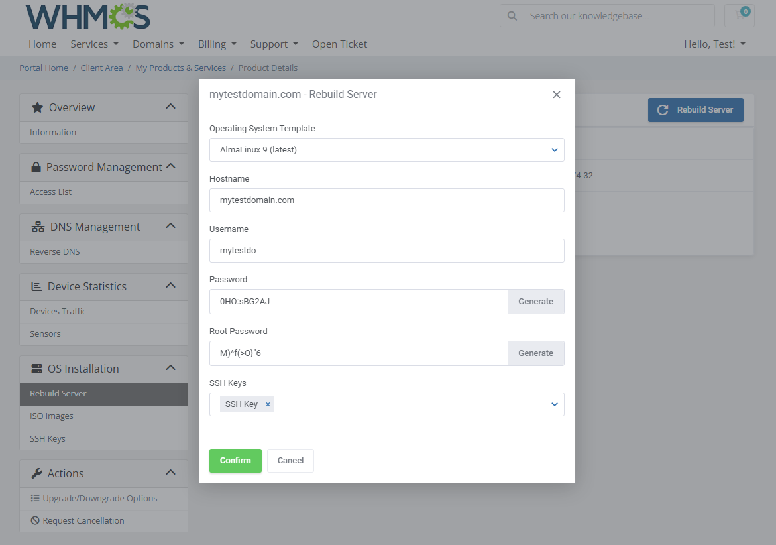Select Open Ticket in navigation

tap(339, 44)
